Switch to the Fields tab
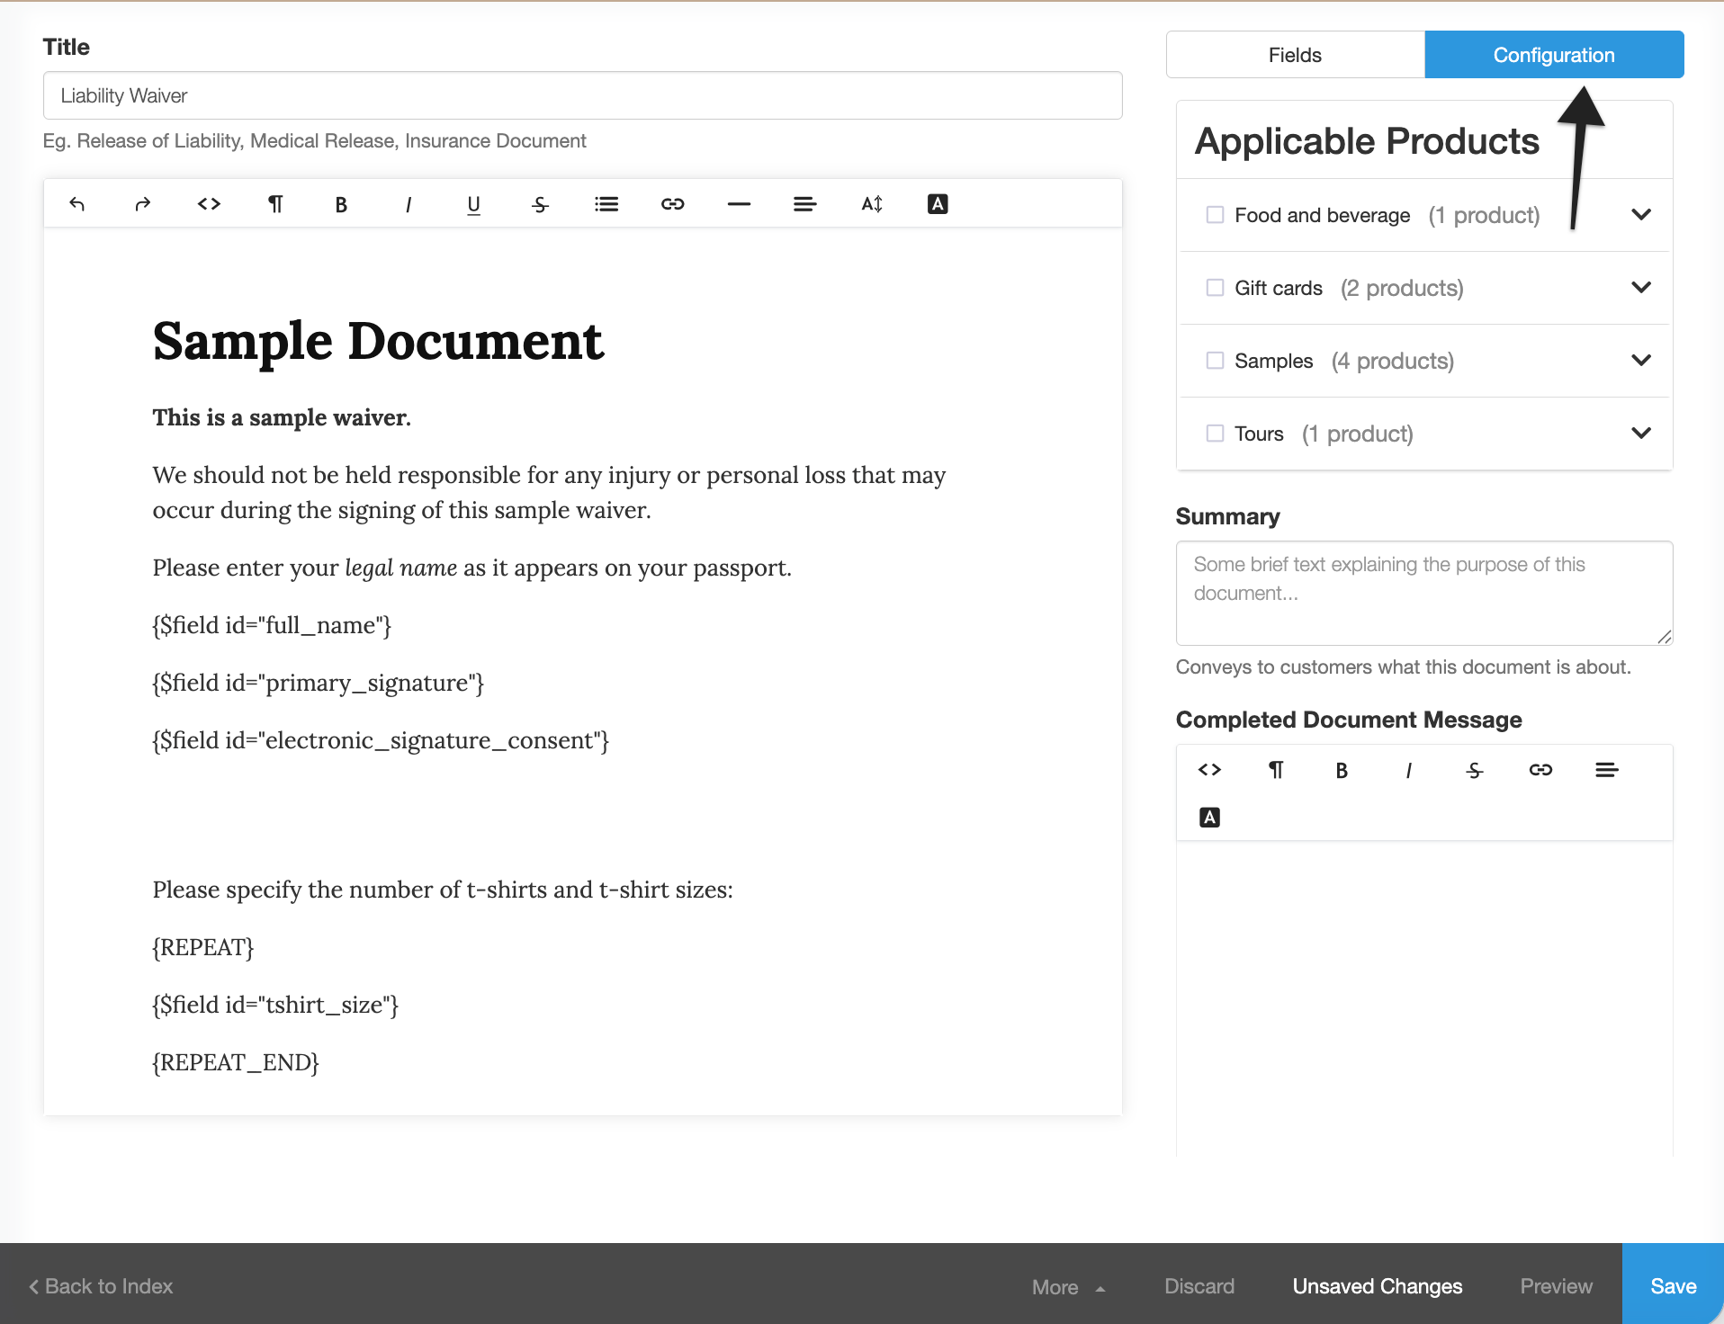 pyautogui.click(x=1295, y=55)
